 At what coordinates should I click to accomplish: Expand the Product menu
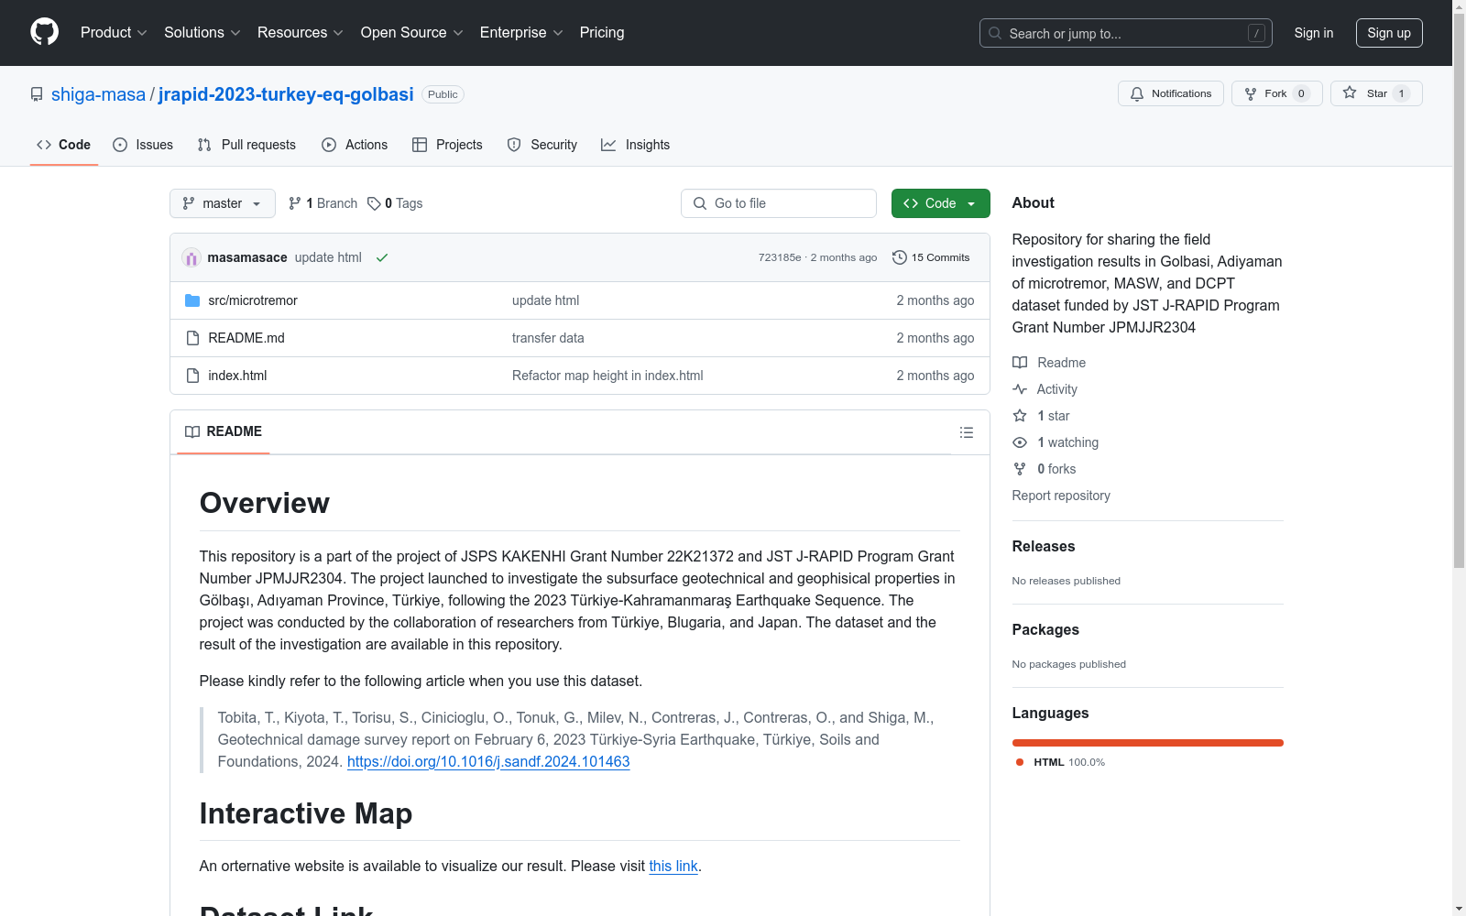[x=114, y=33]
